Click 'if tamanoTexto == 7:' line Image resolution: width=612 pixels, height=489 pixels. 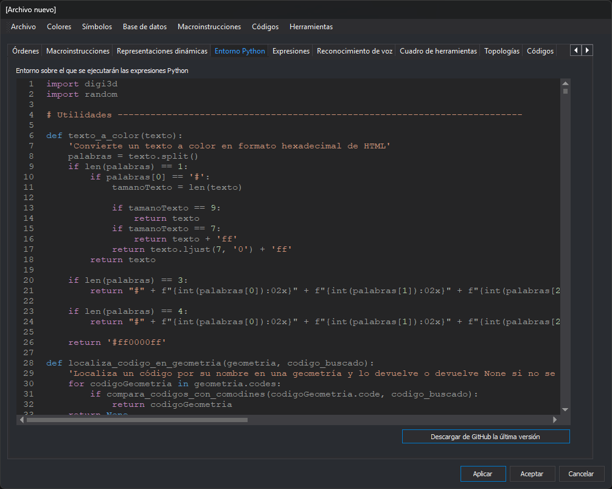[x=166, y=229]
